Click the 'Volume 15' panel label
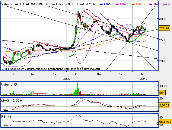This screenshot has height=130, width=172. click(x=9, y=85)
